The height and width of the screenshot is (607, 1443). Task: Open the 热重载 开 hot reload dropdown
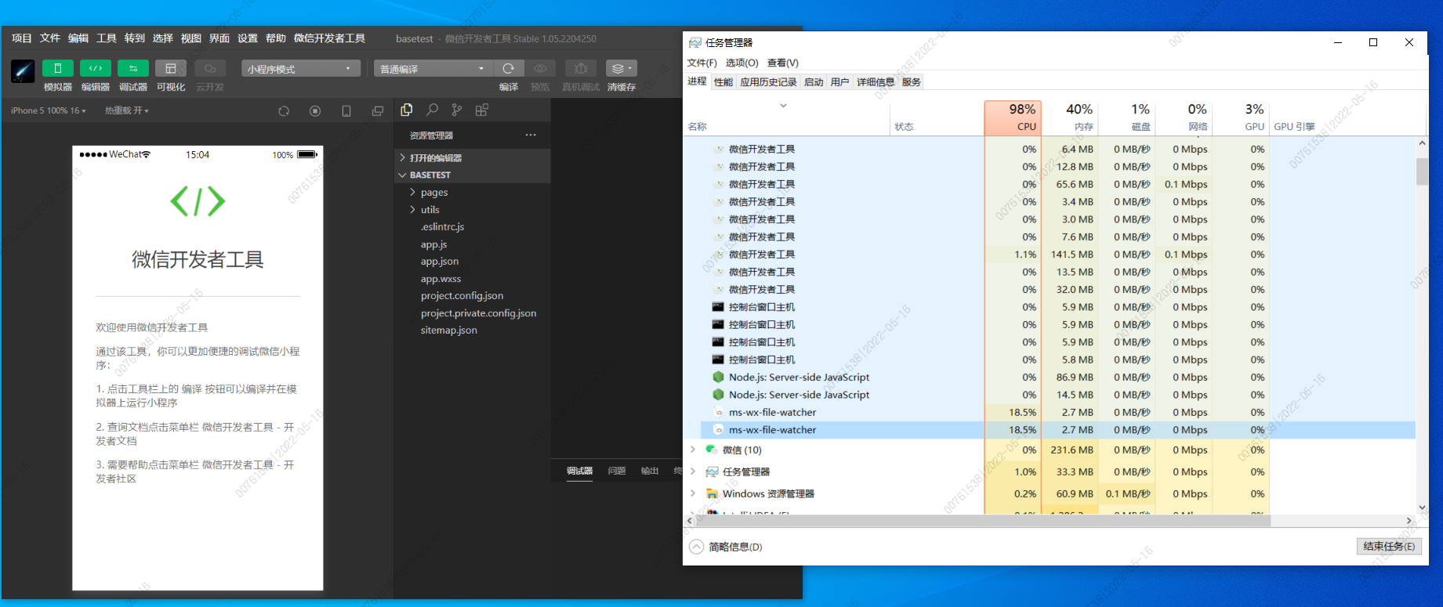[127, 111]
